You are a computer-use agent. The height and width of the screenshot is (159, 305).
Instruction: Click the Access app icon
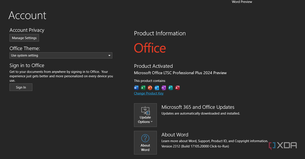tap(177, 88)
